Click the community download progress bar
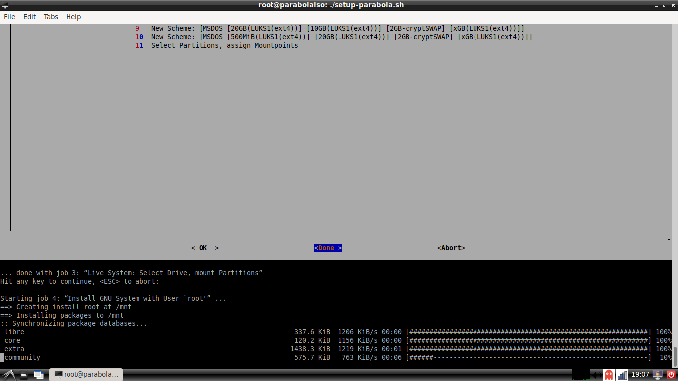The width and height of the screenshot is (678, 381). pyautogui.click(x=529, y=357)
